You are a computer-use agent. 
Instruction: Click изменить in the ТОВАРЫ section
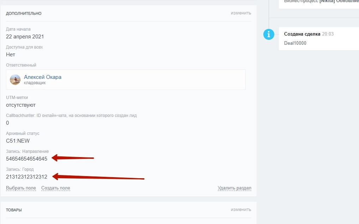point(241,210)
